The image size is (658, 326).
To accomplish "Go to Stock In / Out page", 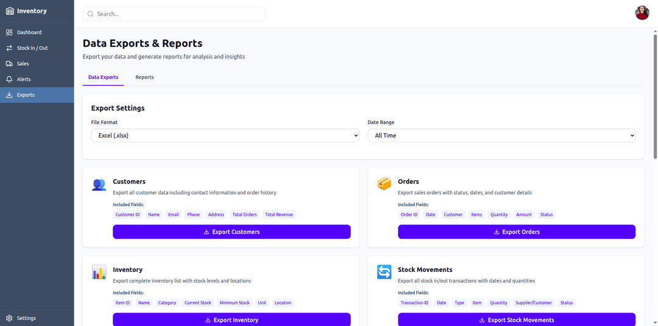I will coord(37,48).
